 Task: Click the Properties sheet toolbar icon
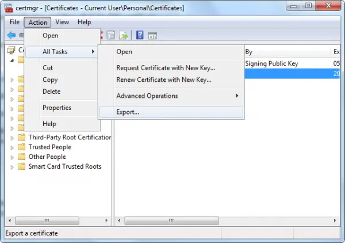[110, 35]
